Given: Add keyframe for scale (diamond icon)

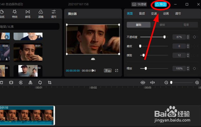Looking at the screenshot, I should coord(194,69).
